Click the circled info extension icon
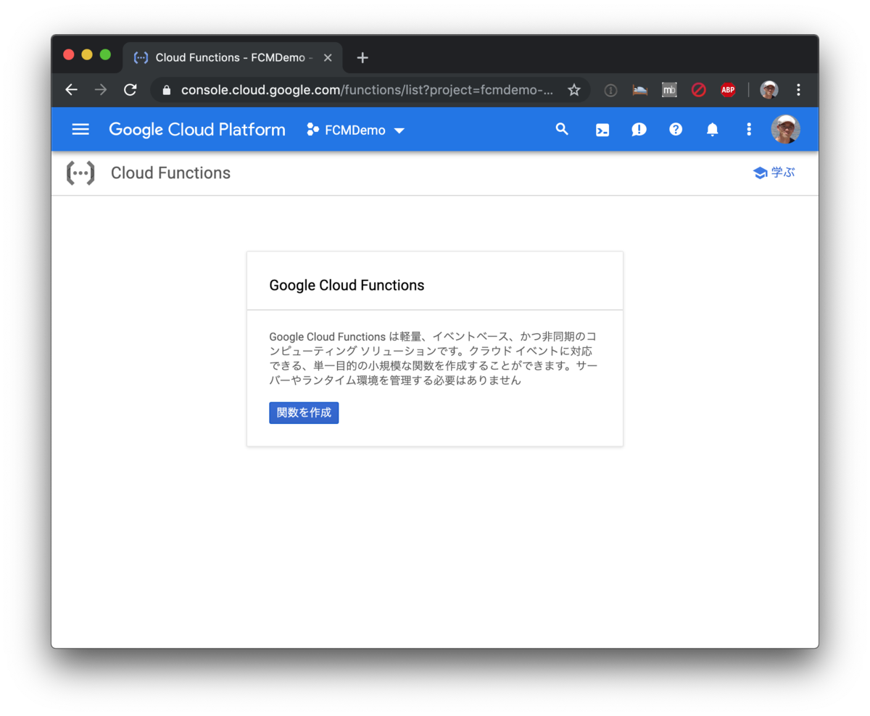 click(610, 91)
